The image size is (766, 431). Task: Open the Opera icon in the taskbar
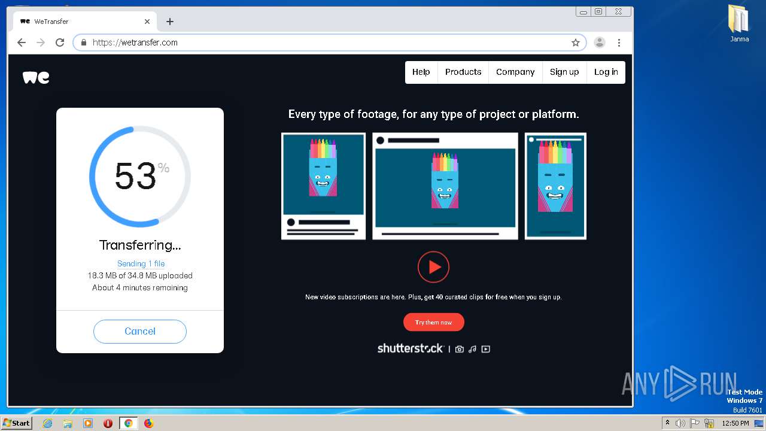point(108,423)
